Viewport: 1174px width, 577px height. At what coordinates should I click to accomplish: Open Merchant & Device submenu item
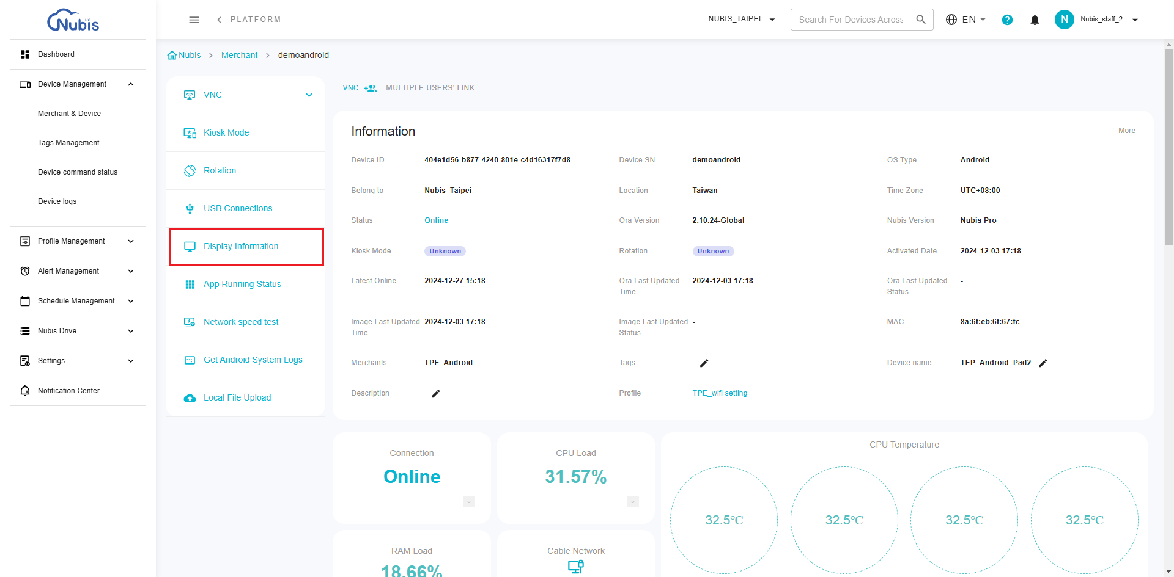point(69,114)
